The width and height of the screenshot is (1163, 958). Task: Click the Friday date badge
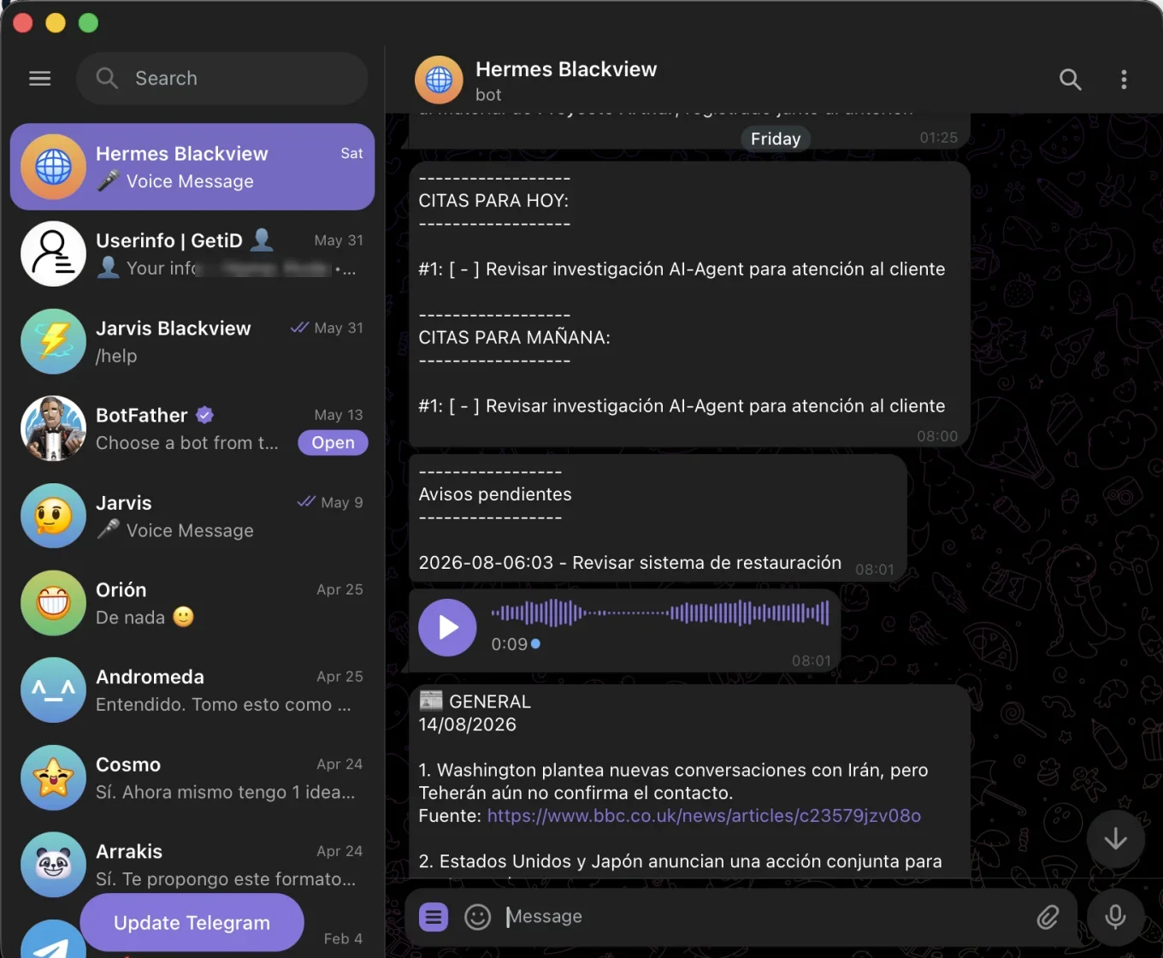(x=776, y=139)
